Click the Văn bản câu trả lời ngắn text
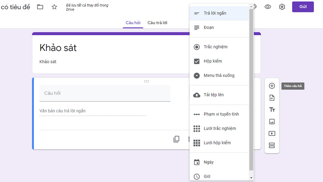Screen dimensions: 323x182 coord(63,111)
